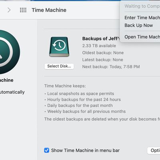Open the show-all preferences grid icon
This screenshot has height=160, width=160.
tap(23, 10)
